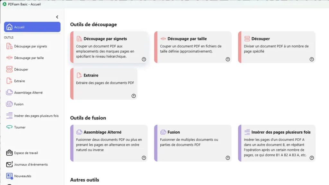This screenshot has width=329, height=185.
Task: Open Espace de travail
Action: coord(32,153)
